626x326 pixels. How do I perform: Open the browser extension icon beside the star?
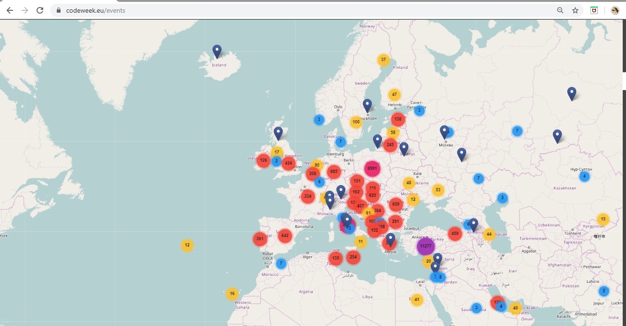(594, 10)
